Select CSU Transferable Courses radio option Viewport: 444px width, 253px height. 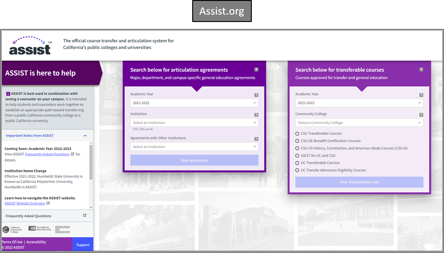(298, 133)
